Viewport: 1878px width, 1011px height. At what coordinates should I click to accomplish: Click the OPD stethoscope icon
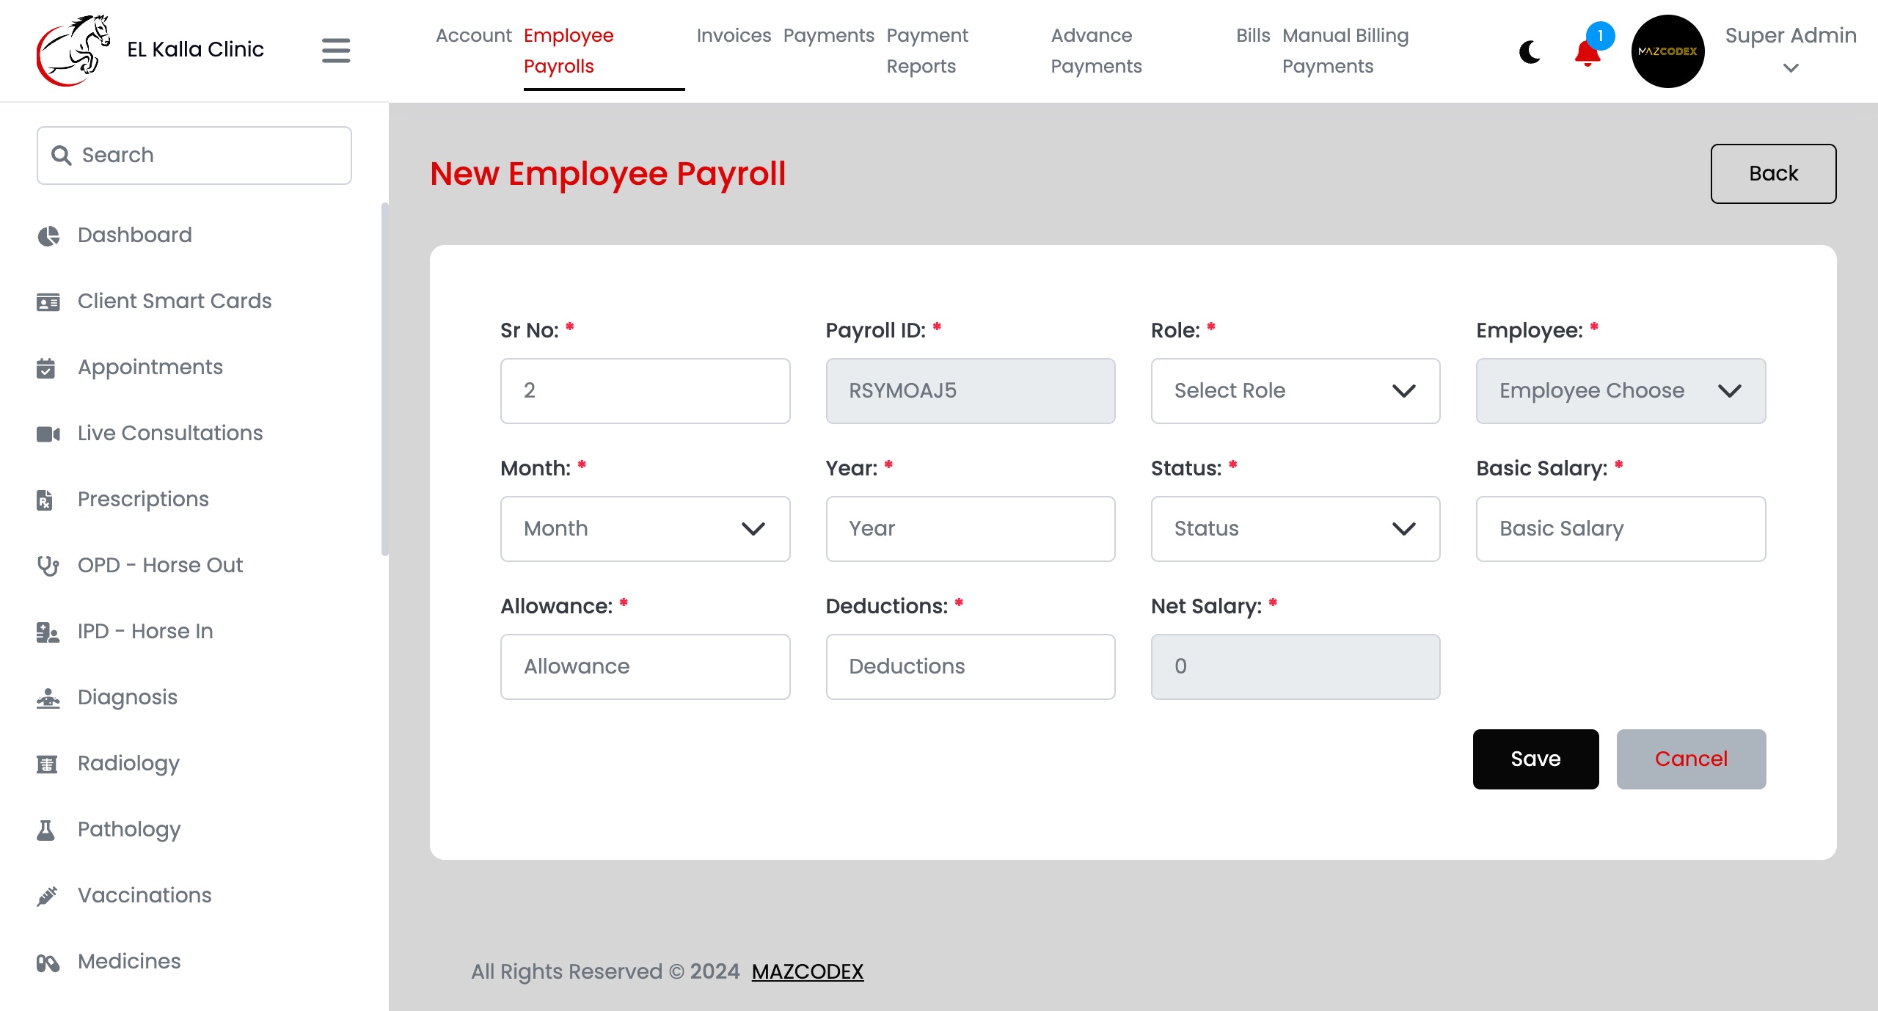click(48, 566)
